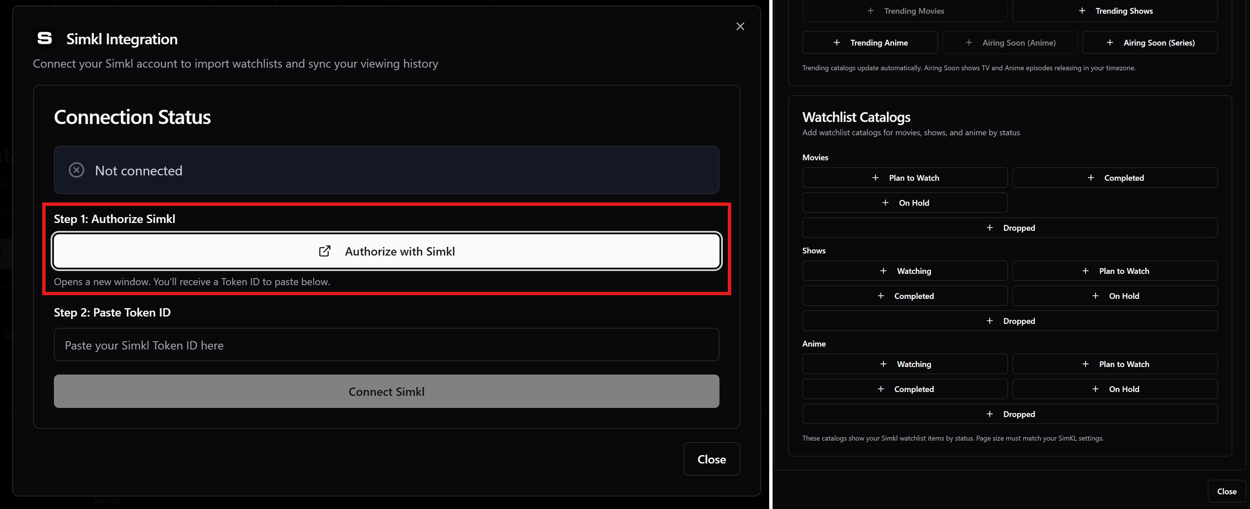Image resolution: width=1250 pixels, height=509 pixels.
Task: Click plus icon beside Movies Completed
Action: pyautogui.click(x=1090, y=178)
